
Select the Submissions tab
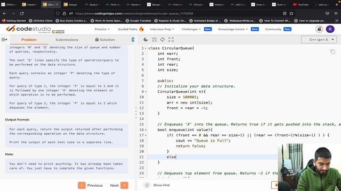pos(67,40)
